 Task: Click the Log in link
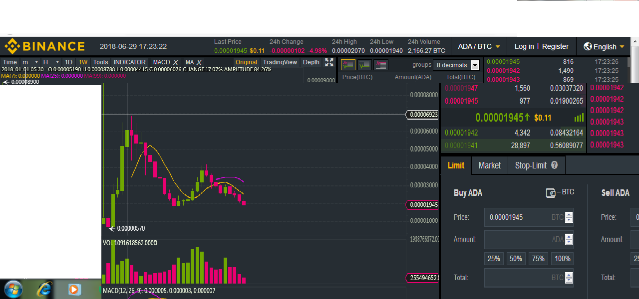(524, 46)
